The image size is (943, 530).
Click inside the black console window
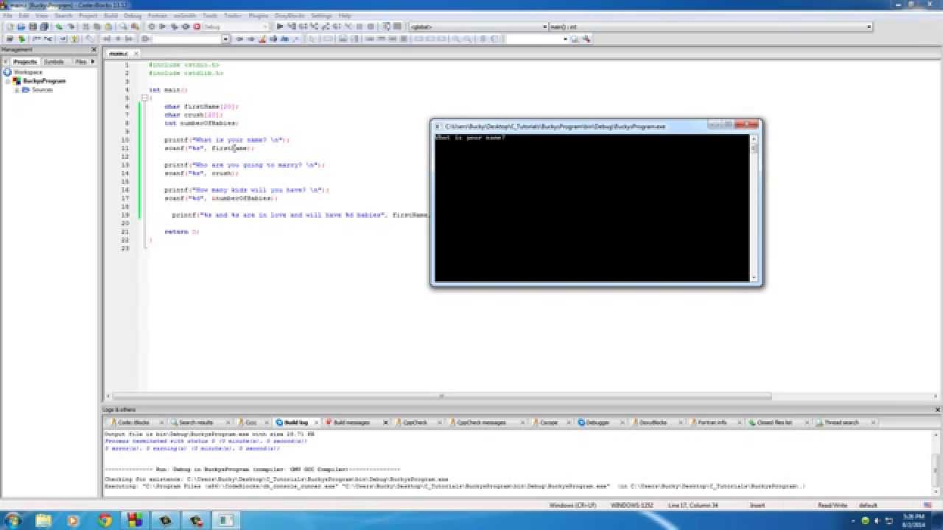[x=592, y=208]
